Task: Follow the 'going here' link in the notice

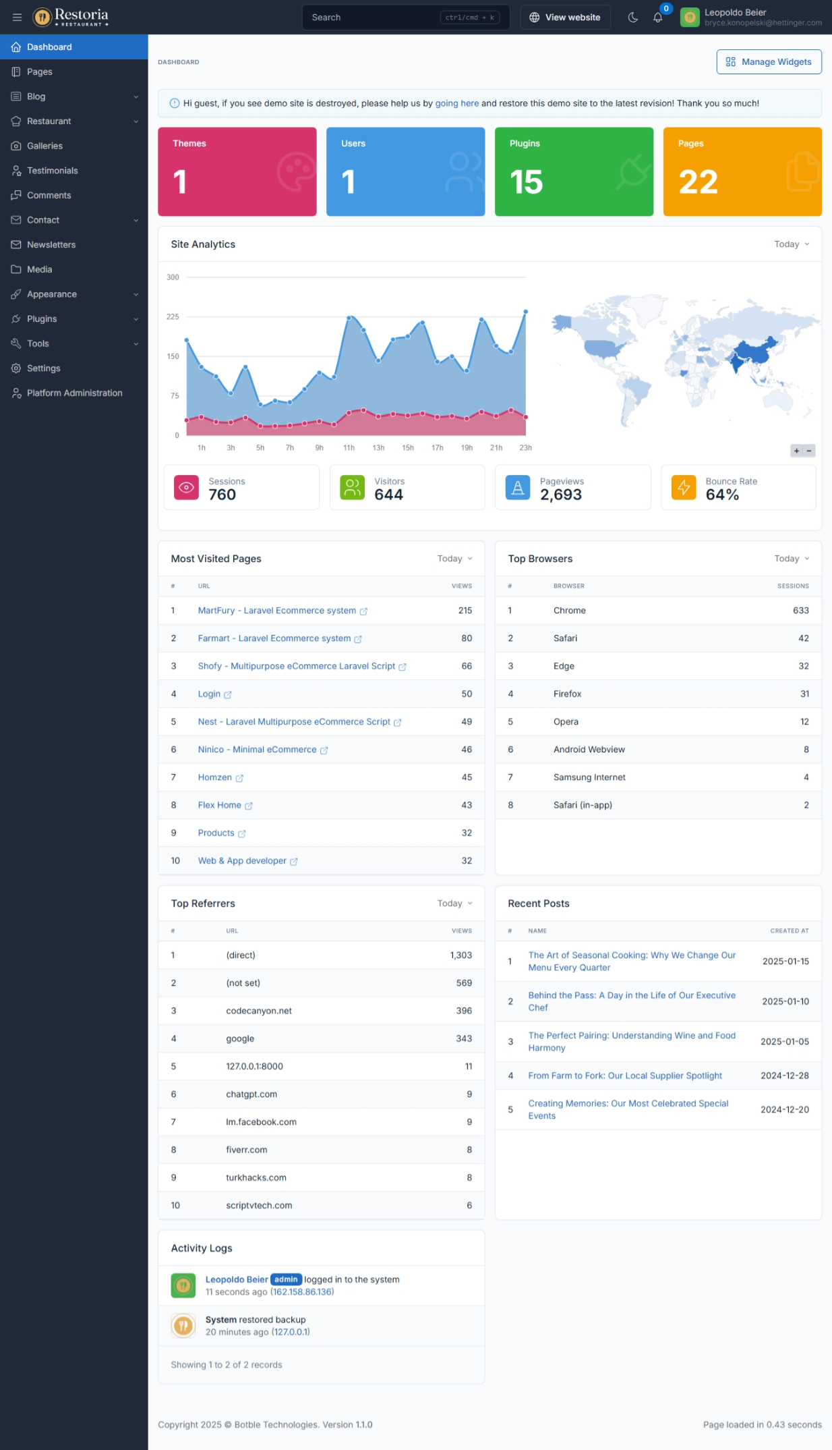Action: [456, 103]
